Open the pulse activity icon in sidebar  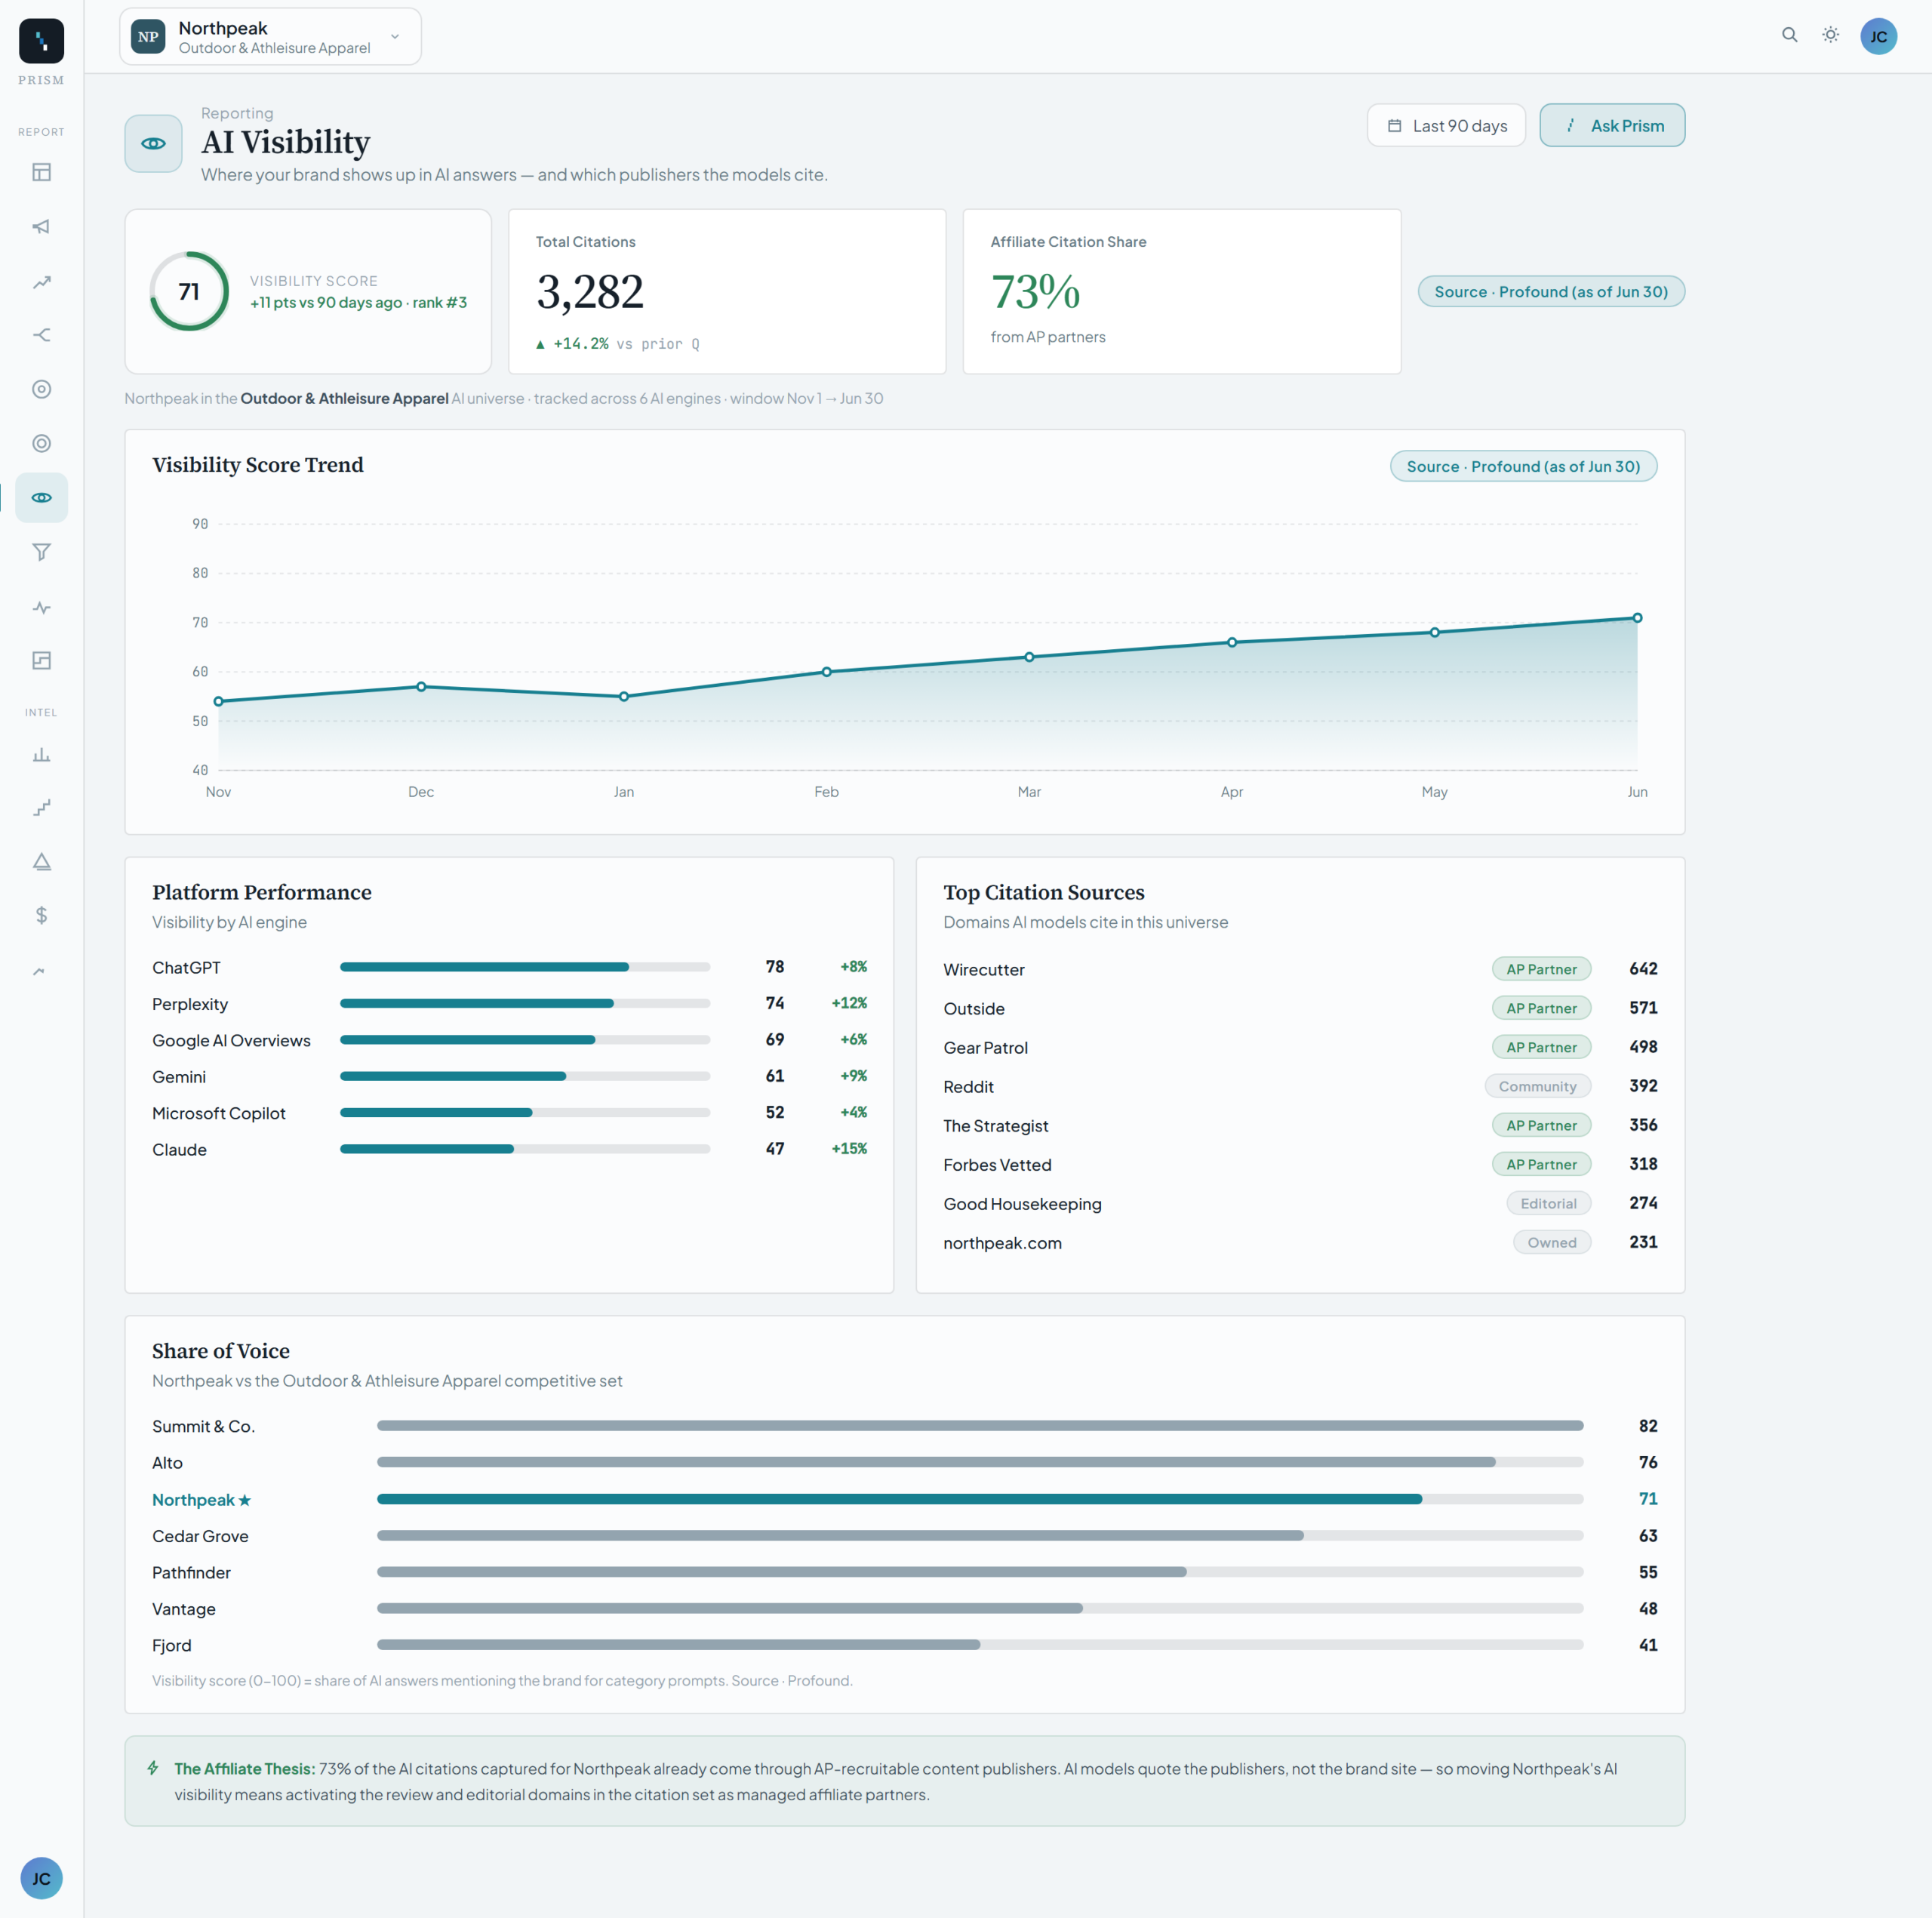(x=41, y=607)
